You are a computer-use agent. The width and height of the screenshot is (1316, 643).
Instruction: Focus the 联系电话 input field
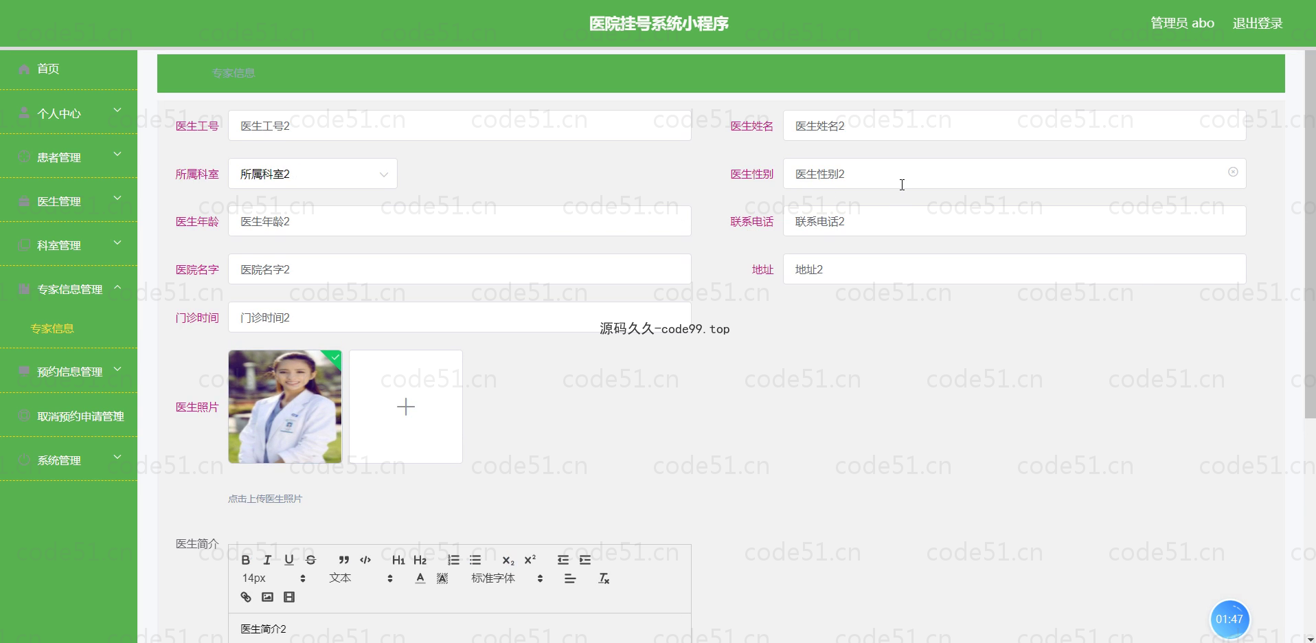tap(1014, 221)
